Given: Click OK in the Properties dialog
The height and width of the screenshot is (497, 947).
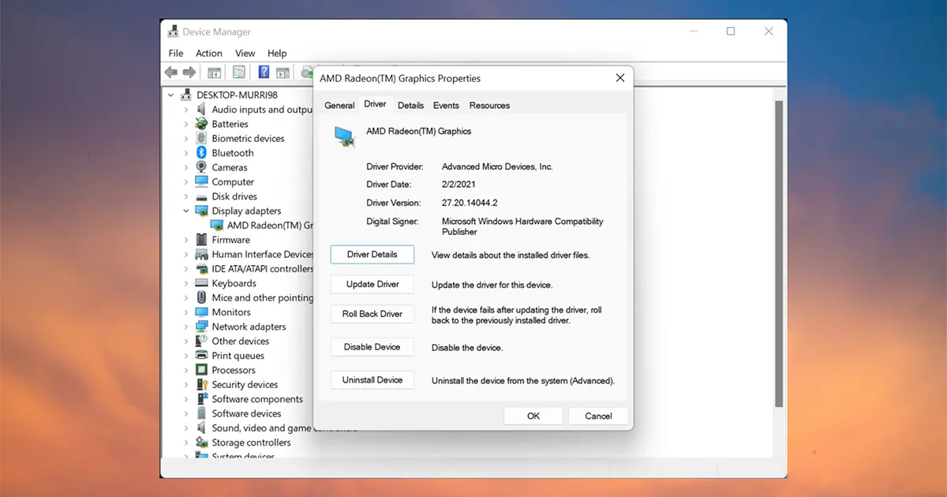Looking at the screenshot, I should coord(533,416).
